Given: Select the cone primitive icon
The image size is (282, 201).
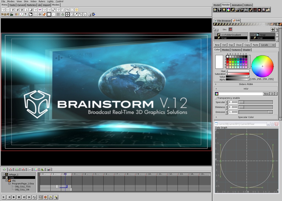Looking at the screenshot, I should (26, 10).
